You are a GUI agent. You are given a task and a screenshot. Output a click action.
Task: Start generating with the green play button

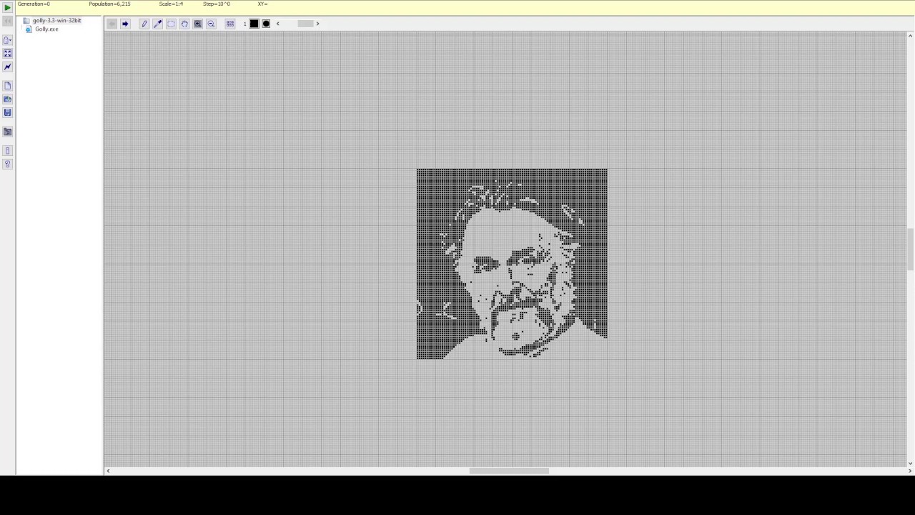tap(7, 8)
